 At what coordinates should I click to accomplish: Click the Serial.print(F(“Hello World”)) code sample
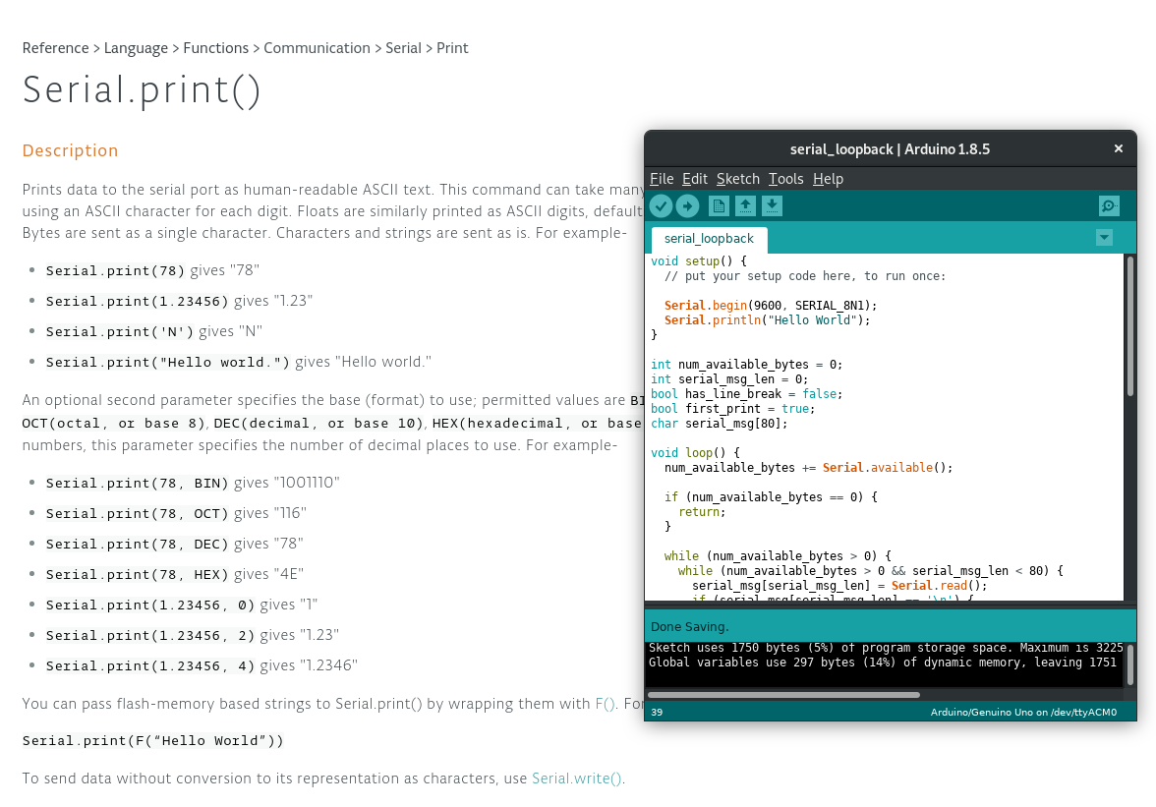coord(152,741)
